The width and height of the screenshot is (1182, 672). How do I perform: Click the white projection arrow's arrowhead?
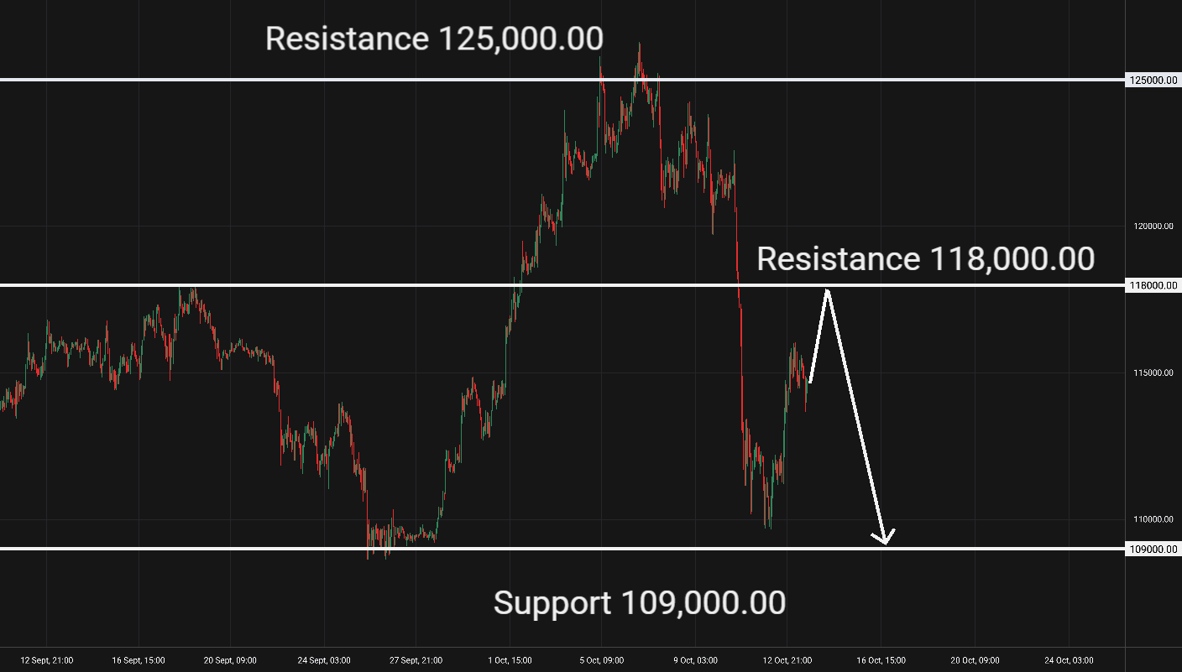tap(884, 539)
